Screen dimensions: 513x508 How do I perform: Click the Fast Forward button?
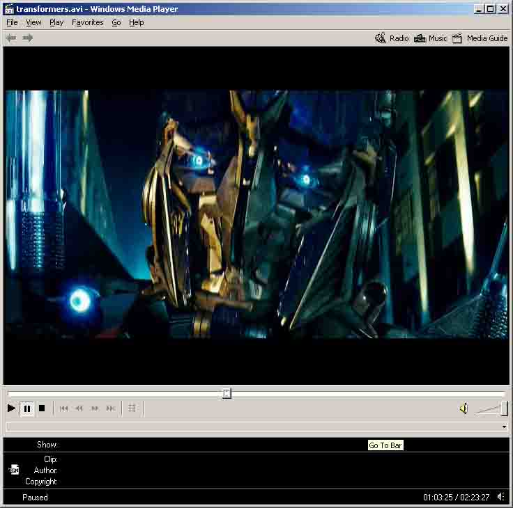coord(95,408)
